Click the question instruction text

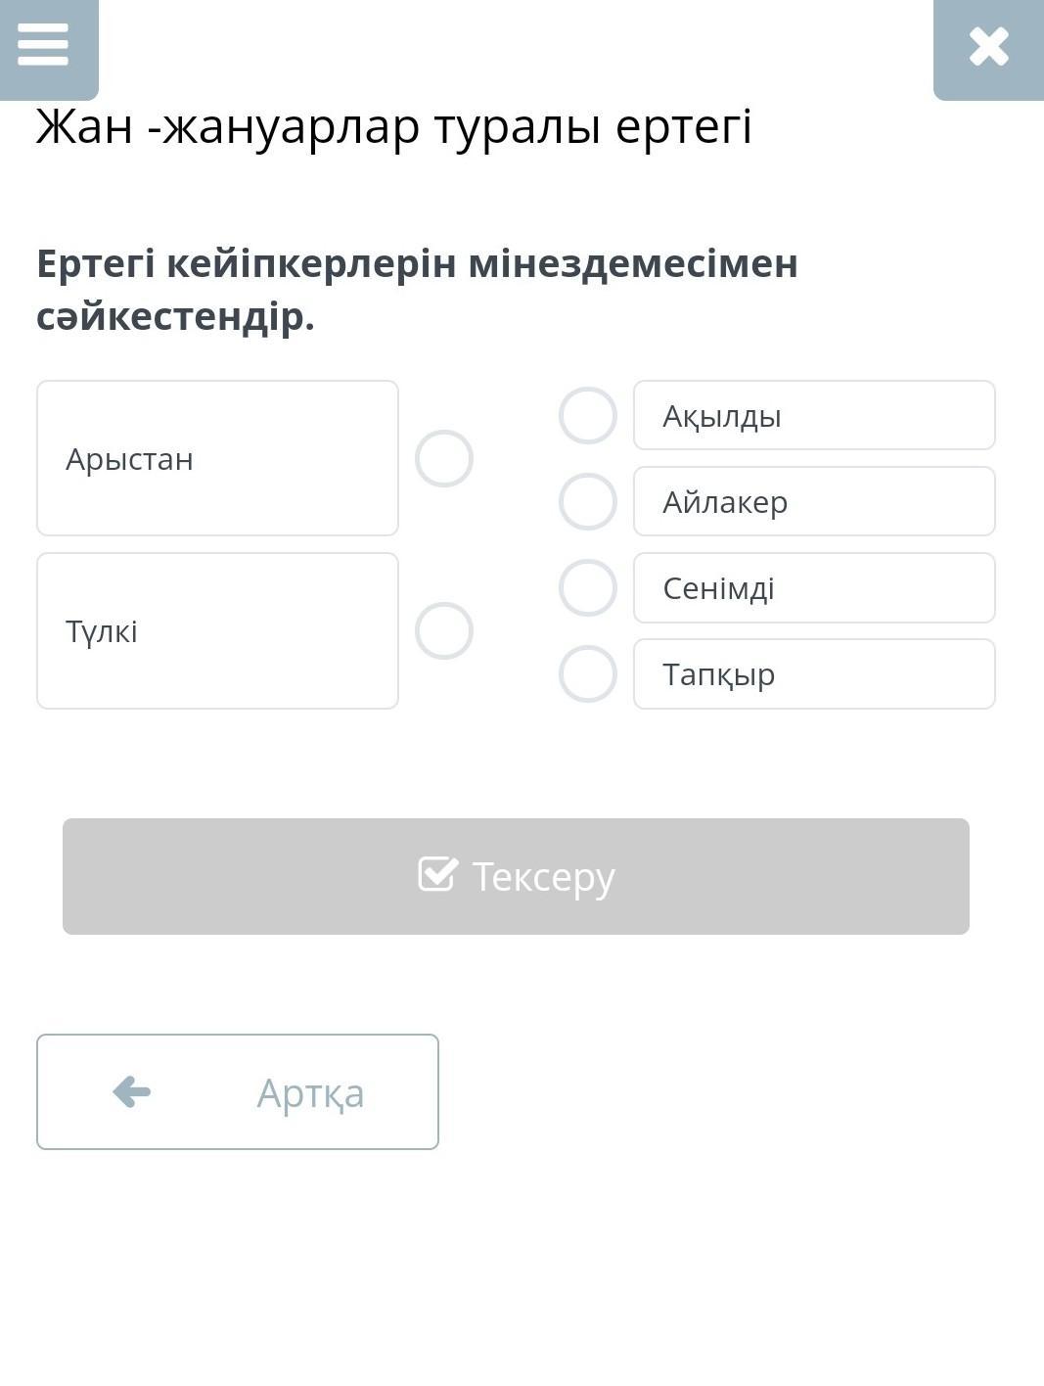tap(417, 290)
